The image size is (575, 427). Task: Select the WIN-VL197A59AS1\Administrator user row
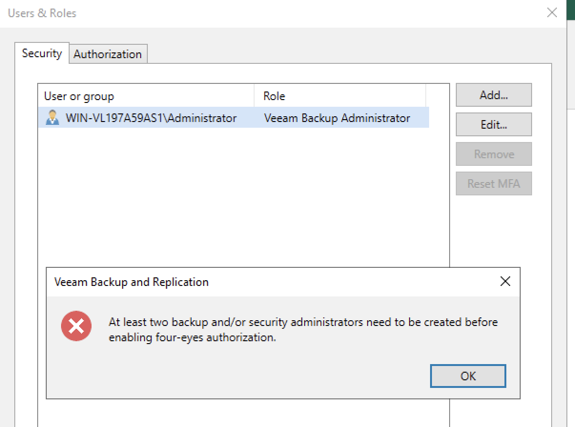pyautogui.click(x=234, y=118)
